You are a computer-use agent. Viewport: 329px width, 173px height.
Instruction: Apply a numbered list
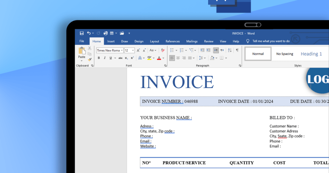[182, 50]
